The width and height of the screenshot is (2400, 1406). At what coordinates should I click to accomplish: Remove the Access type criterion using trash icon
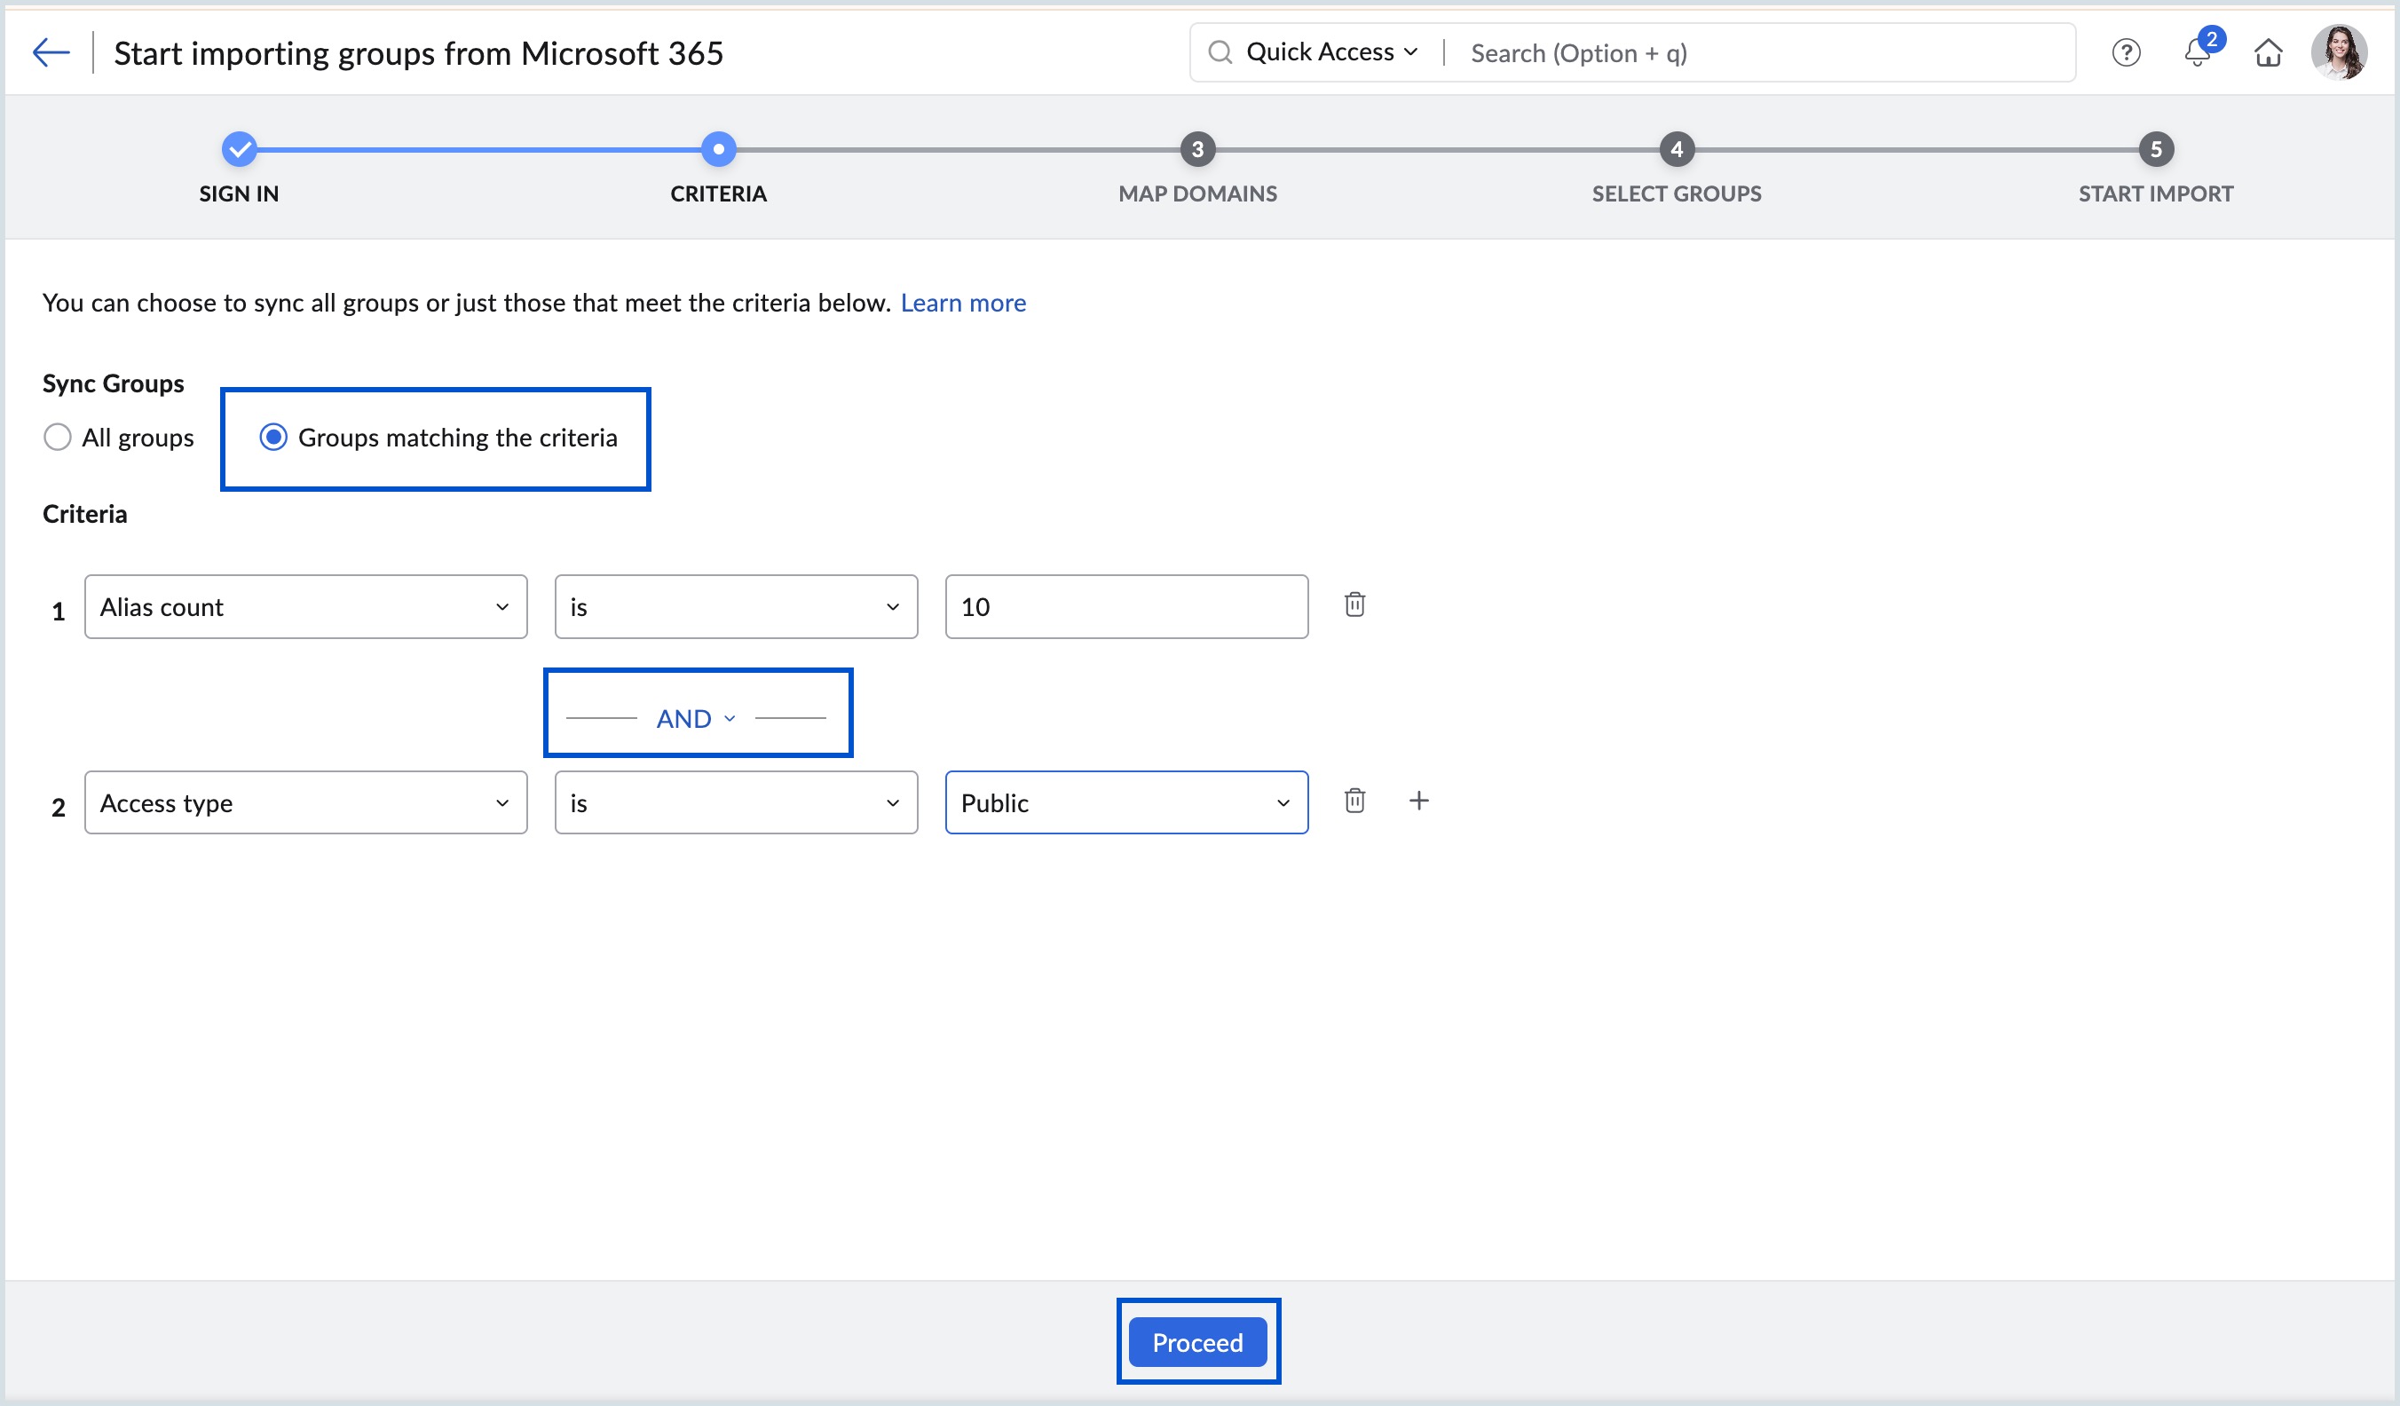click(x=1355, y=800)
